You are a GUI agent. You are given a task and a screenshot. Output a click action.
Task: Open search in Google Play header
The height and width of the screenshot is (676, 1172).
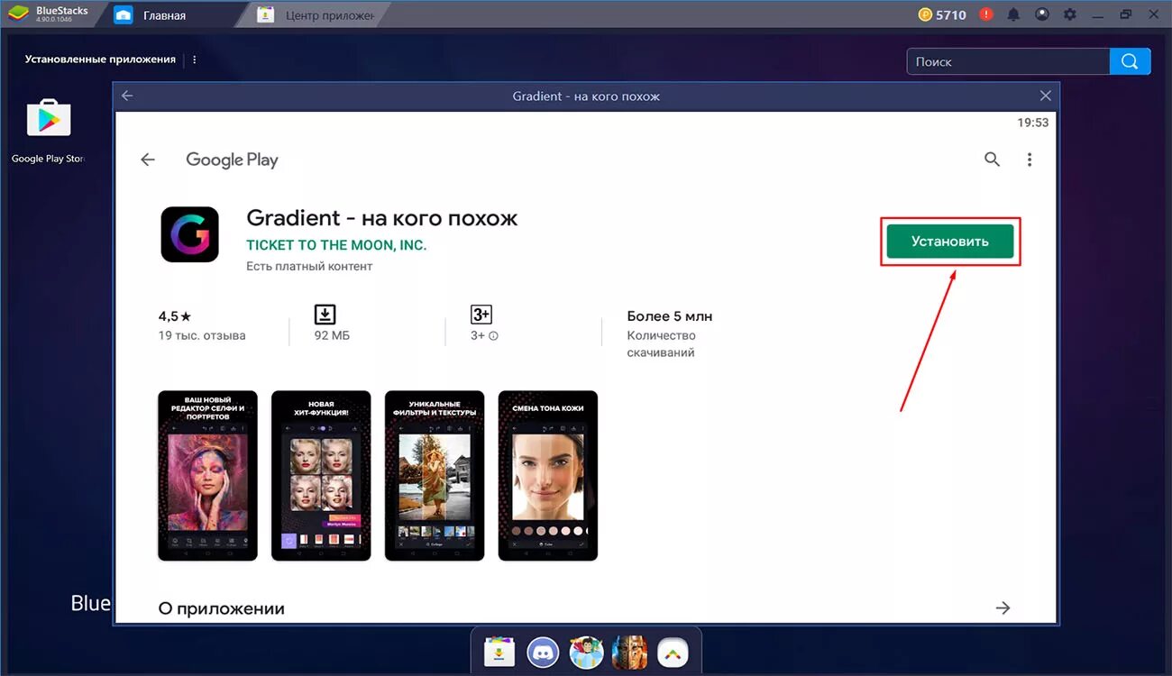point(992,160)
